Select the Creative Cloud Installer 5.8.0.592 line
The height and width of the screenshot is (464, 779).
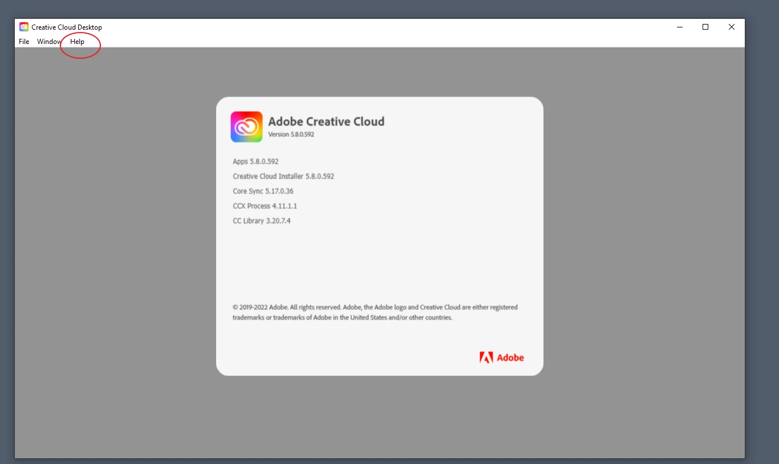pyautogui.click(x=283, y=176)
